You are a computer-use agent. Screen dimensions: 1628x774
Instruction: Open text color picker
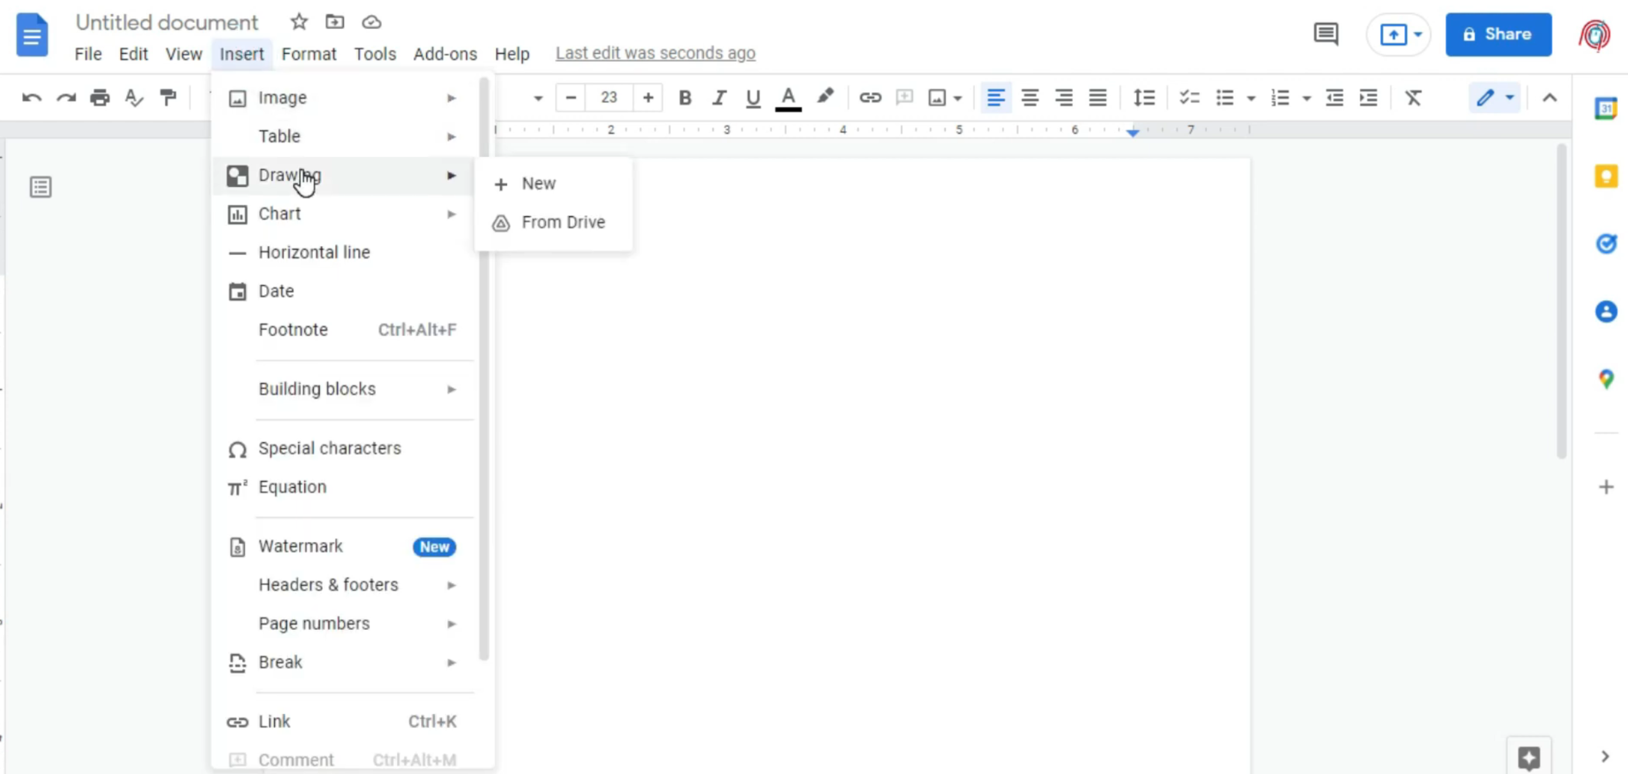click(x=788, y=99)
